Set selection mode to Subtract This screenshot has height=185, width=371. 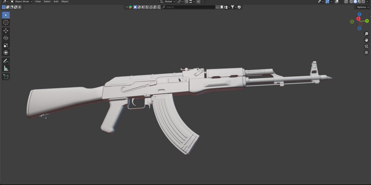point(12,7)
